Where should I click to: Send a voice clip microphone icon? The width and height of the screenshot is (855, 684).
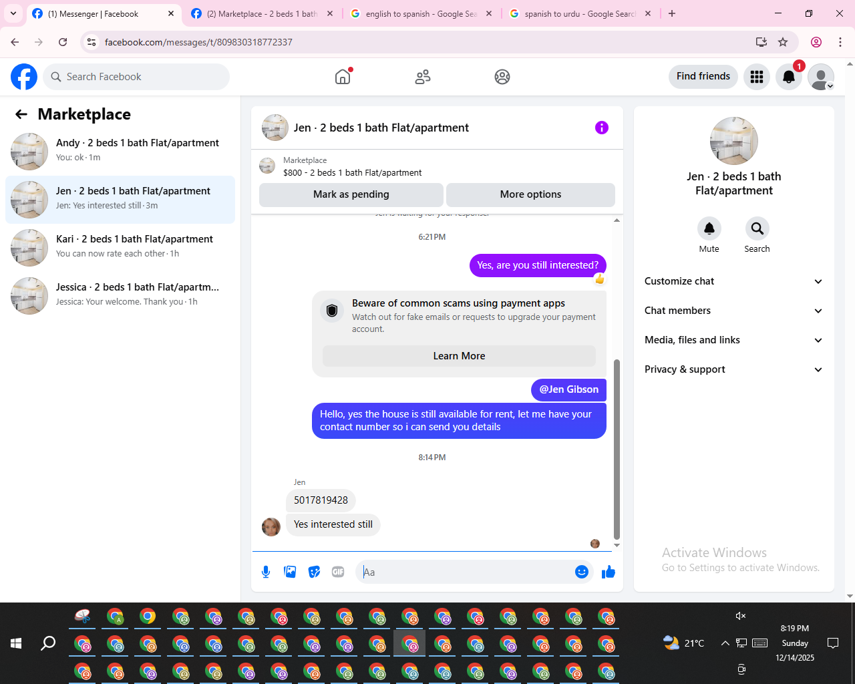(x=266, y=572)
